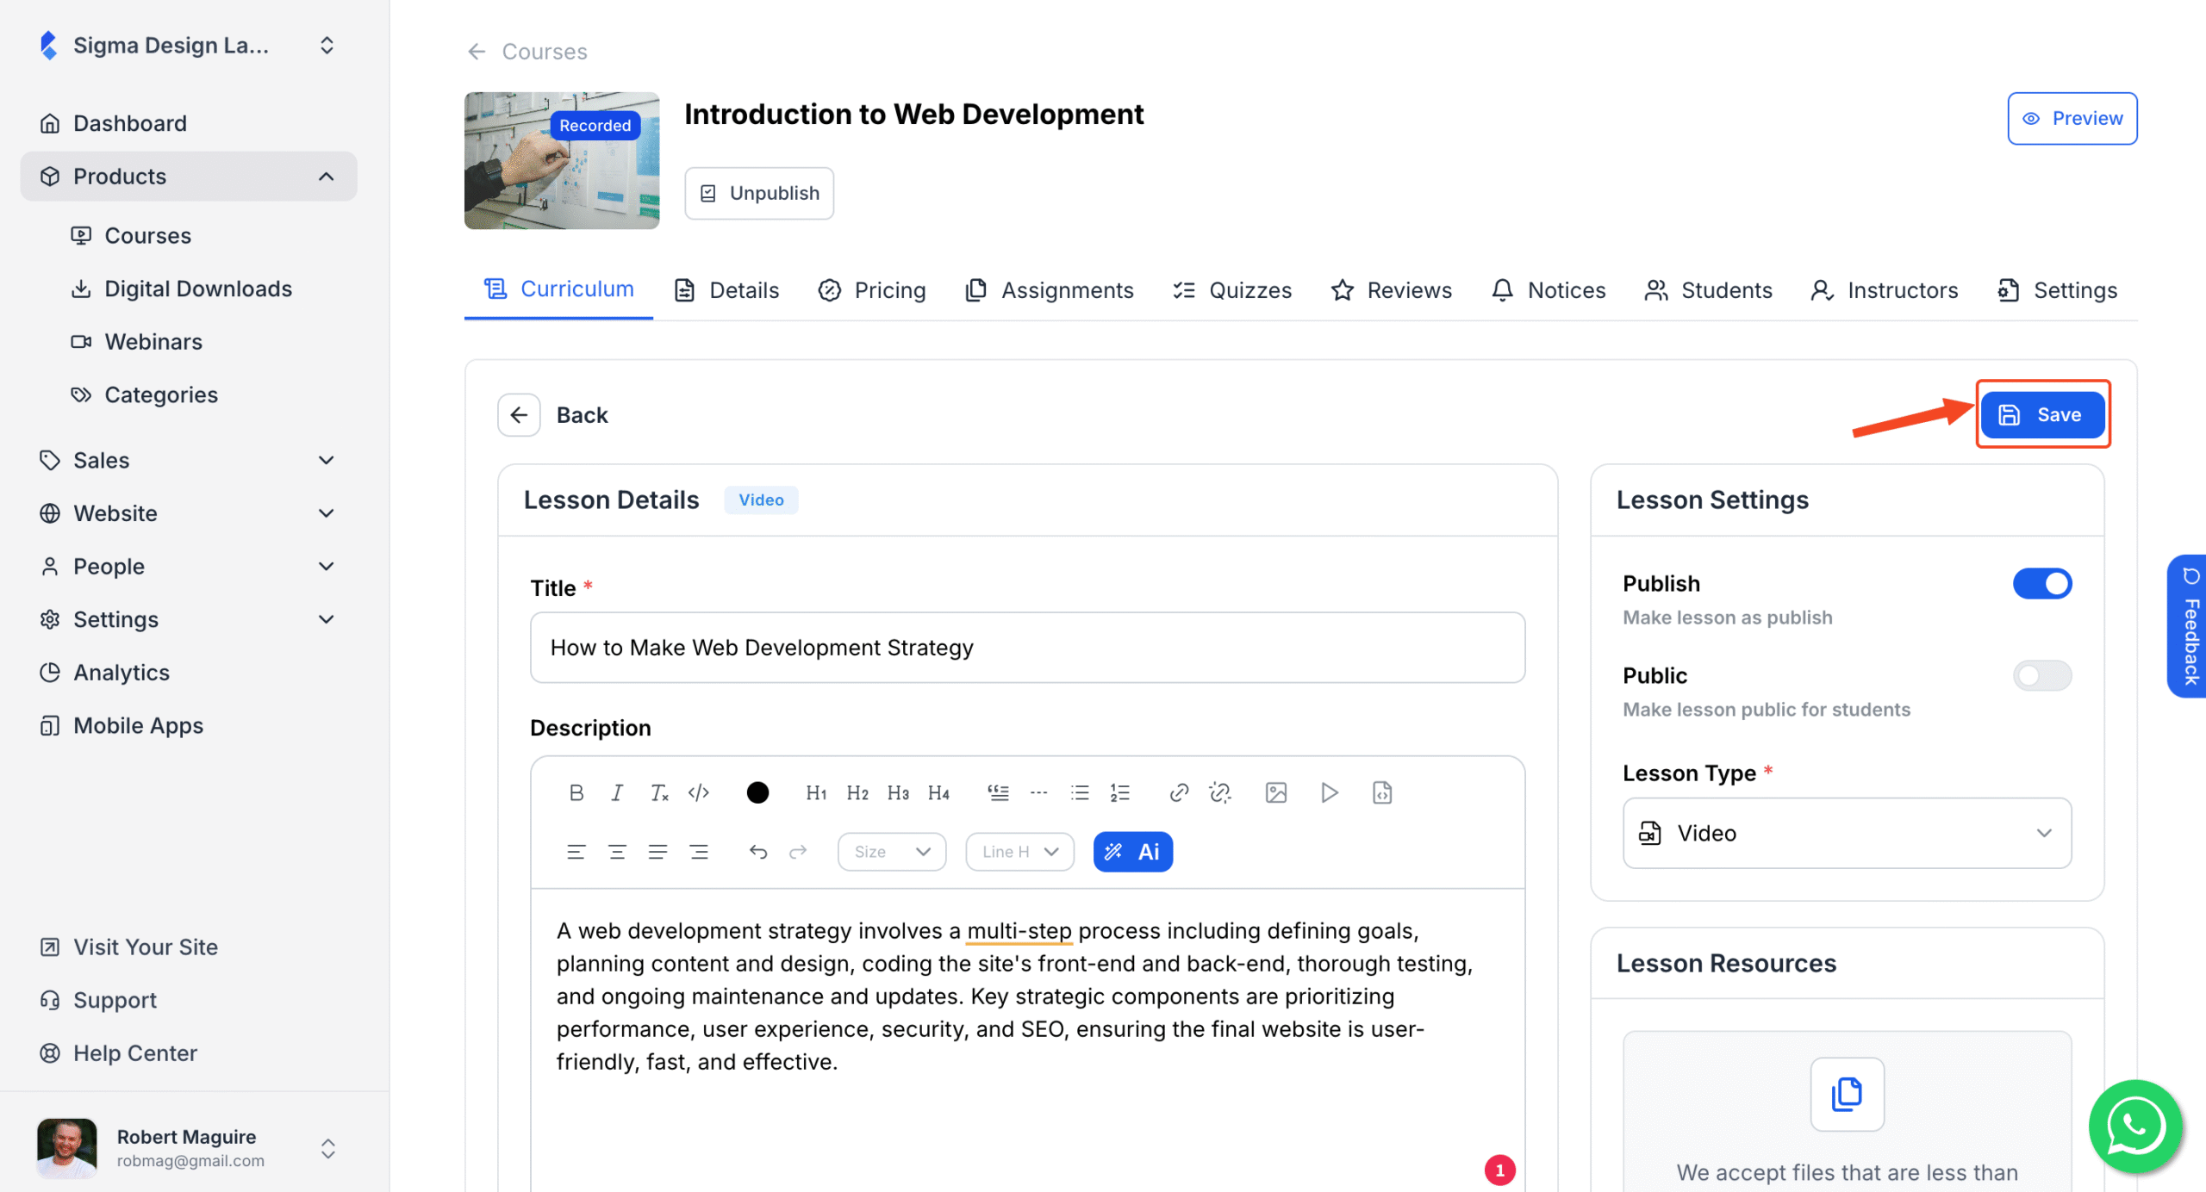Image resolution: width=2206 pixels, height=1192 pixels.
Task: Click the Save button
Action: [x=2043, y=414]
